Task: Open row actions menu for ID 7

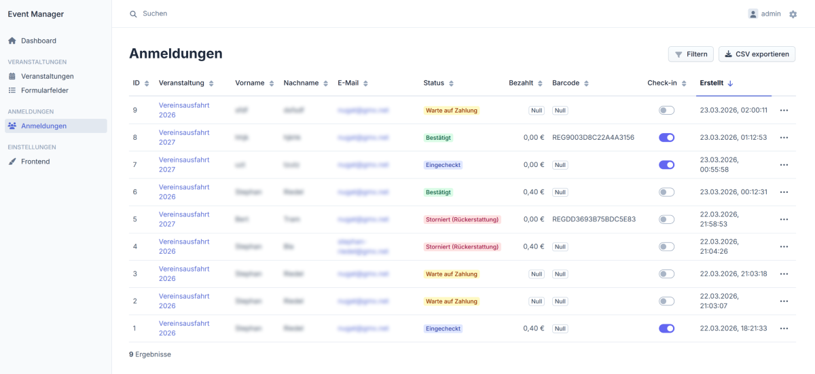Action: [784, 165]
